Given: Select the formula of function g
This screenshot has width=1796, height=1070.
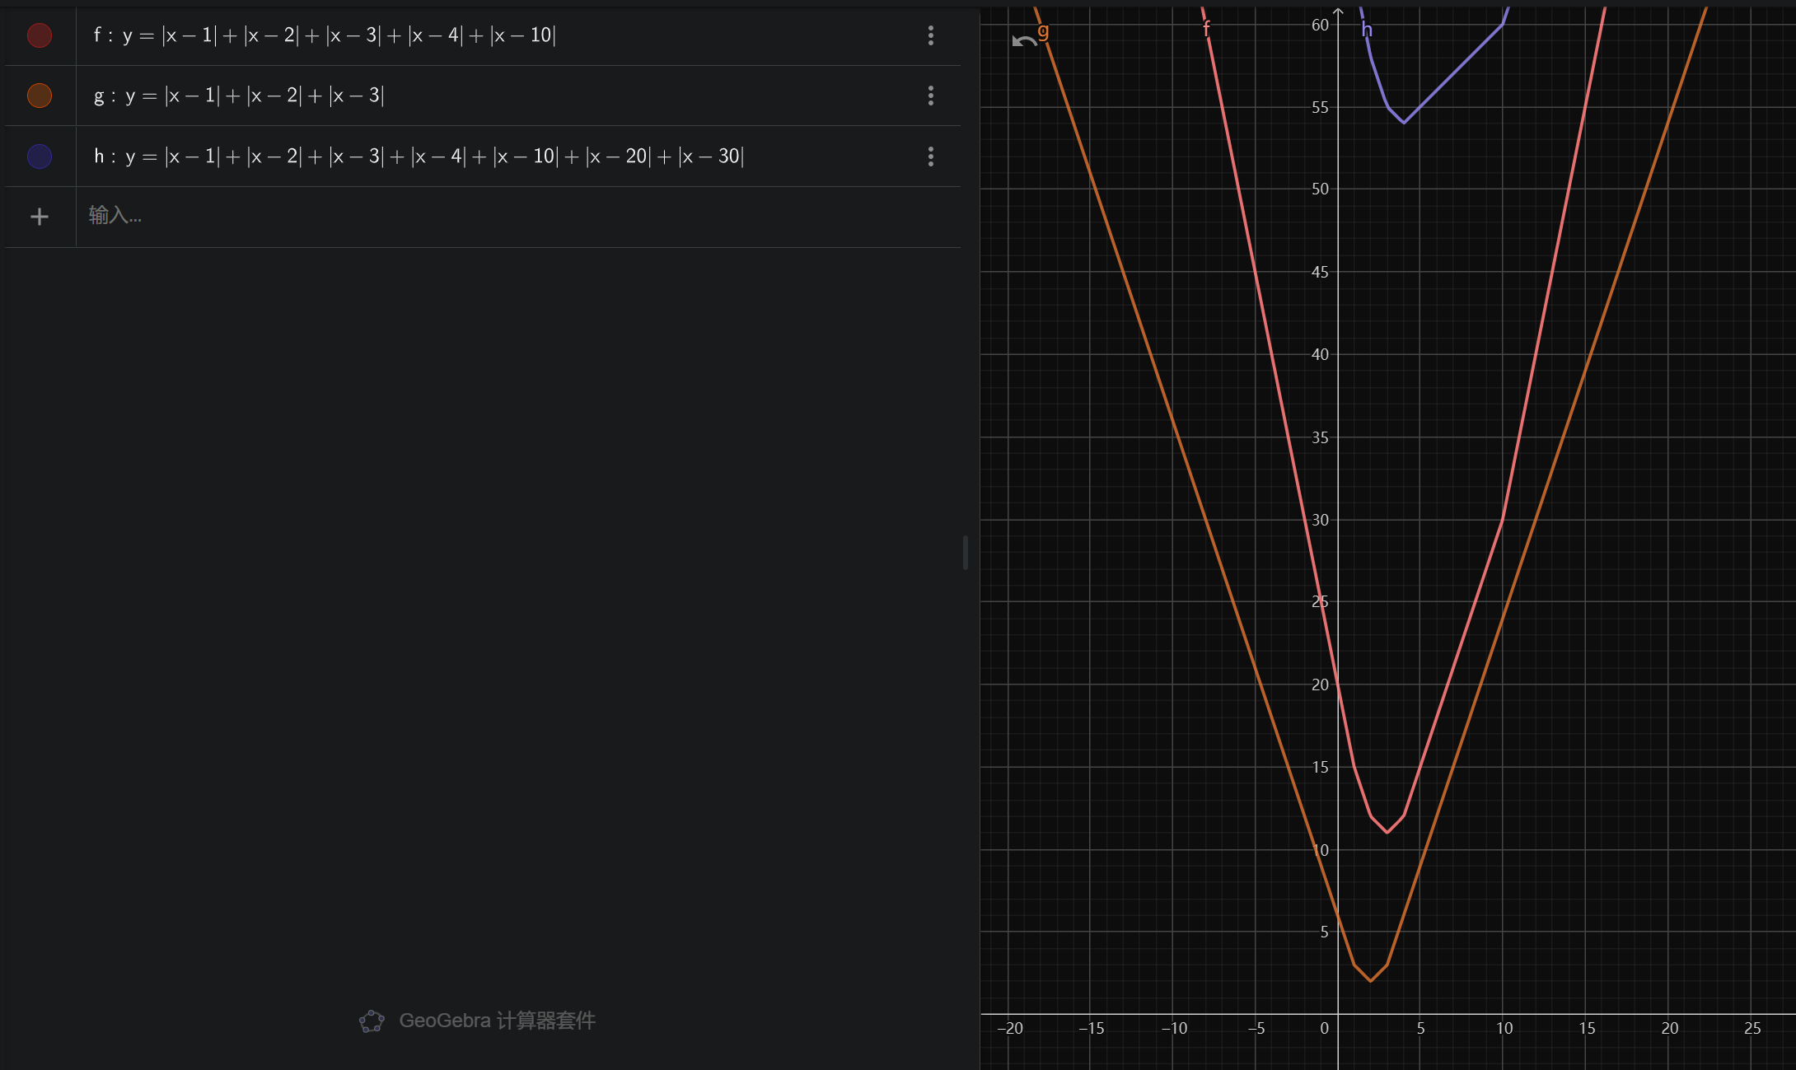Looking at the screenshot, I should coord(239,96).
